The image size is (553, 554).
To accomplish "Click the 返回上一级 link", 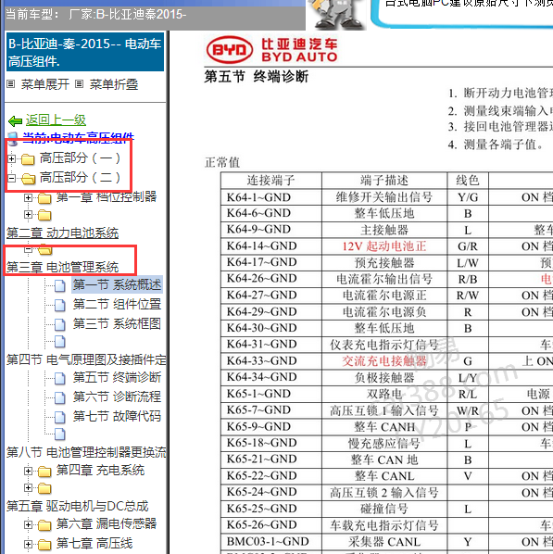I will 56,120.
